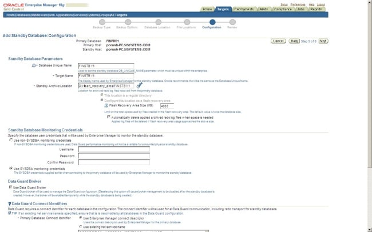Click the Standby Archive Location field
The height and width of the screenshot is (232, 372).
tap(106, 86)
